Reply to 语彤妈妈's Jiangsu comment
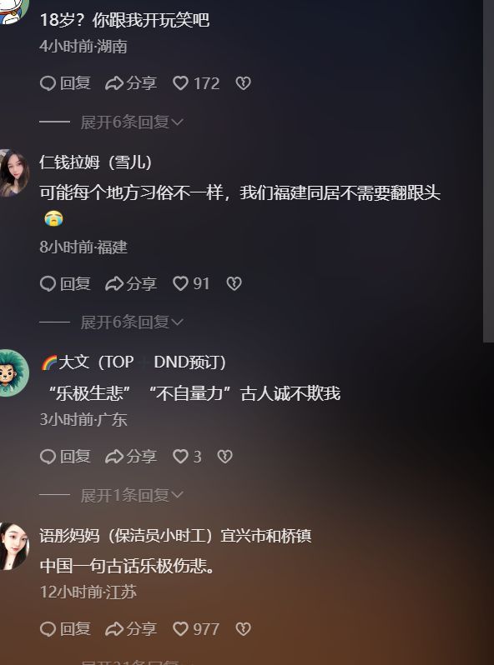The width and height of the screenshot is (494, 665). (65, 628)
